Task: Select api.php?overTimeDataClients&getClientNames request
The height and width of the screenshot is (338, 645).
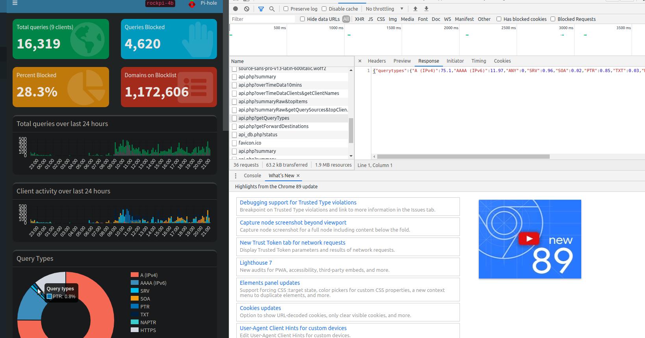Action: pyautogui.click(x=289, y=93)
